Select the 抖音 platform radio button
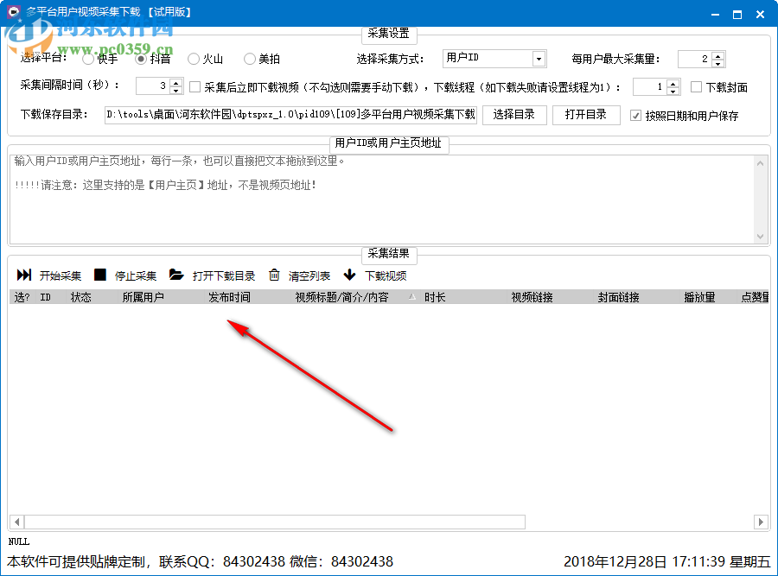Viewport: 778px width, 576px height. [140, 60]
